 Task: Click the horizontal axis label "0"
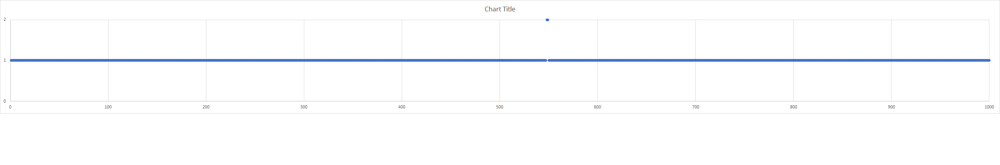click(10, 107)
